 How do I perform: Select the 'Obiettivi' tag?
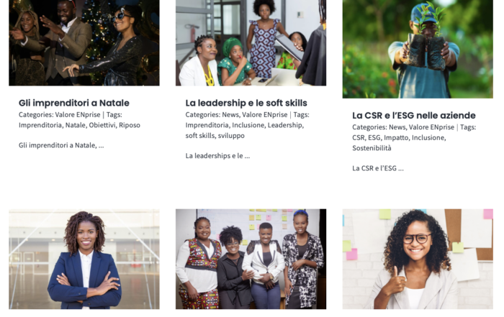(x=102, y=125)
